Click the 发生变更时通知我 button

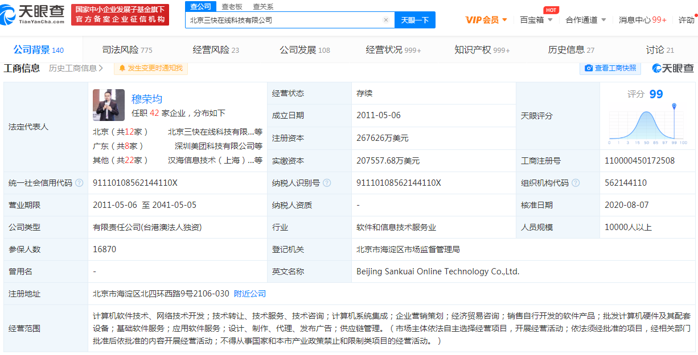150,68
